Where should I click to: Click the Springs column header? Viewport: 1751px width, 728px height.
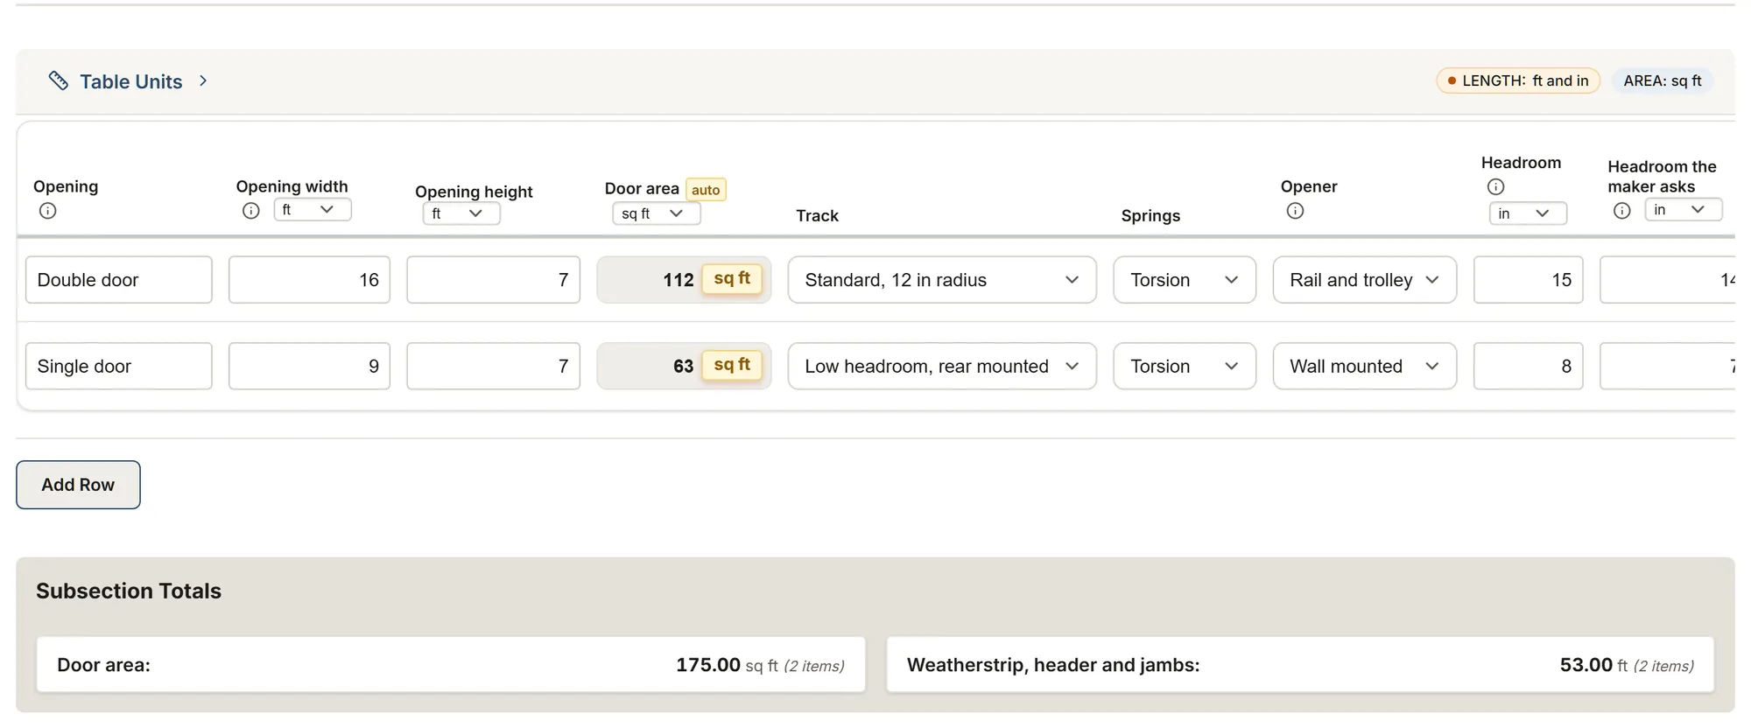[x=1150, y=215]
